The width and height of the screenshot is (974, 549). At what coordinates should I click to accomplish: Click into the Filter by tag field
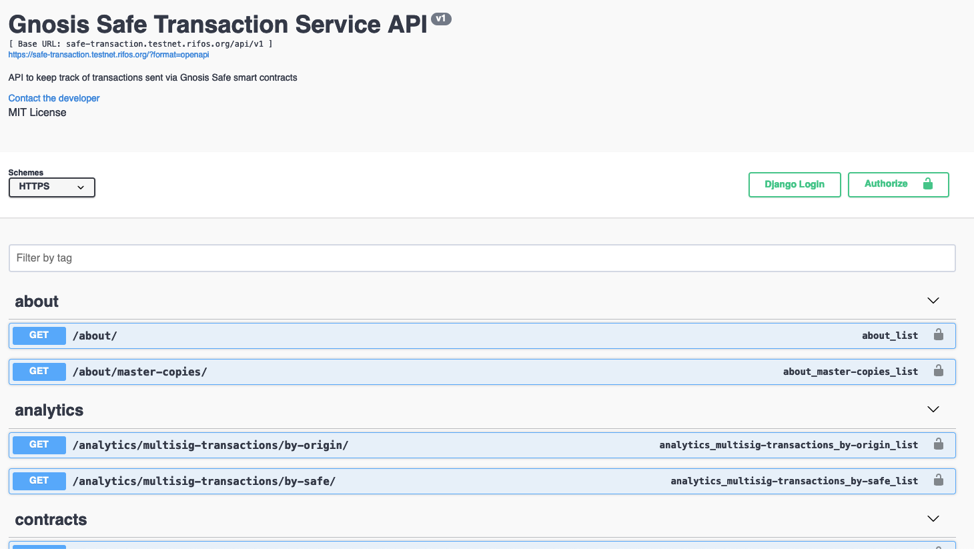[x=482, y=258]
